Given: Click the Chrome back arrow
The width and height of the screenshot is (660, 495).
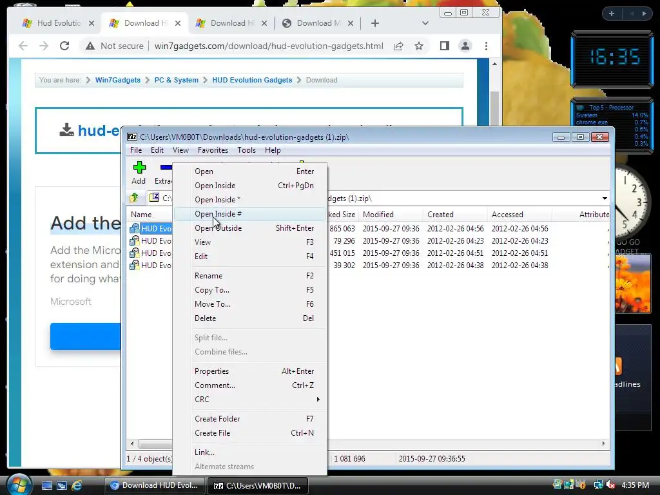Looking at the screenshot, I should (23, 46).
